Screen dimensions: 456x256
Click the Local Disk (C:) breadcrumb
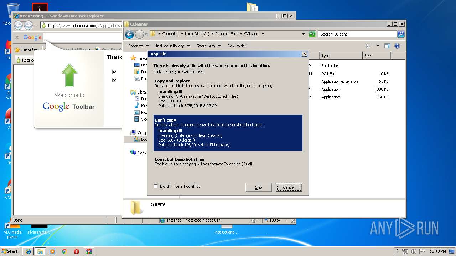(197, 34)
